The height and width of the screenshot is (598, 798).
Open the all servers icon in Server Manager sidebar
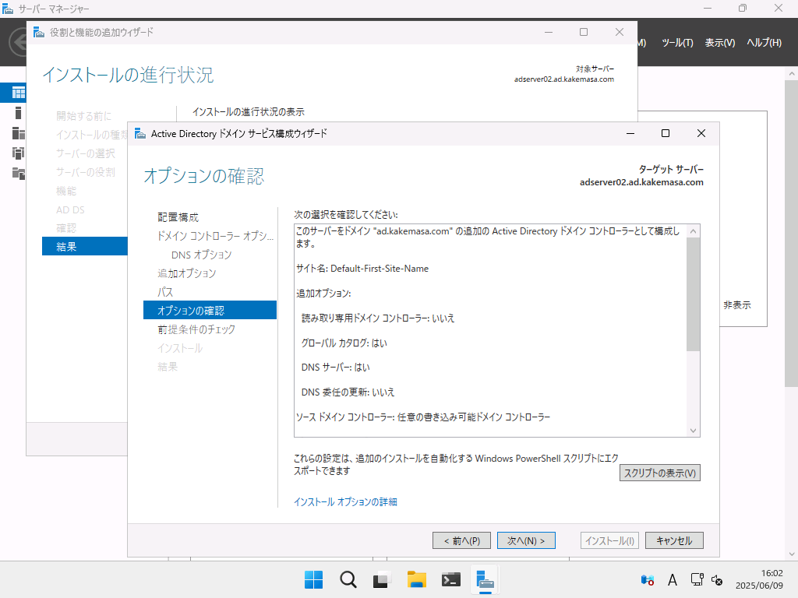tap(19, 133)
